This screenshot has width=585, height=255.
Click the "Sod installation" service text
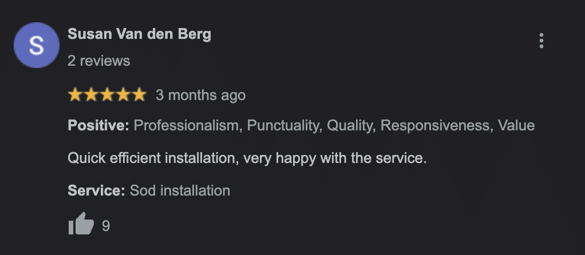[180, 190]
